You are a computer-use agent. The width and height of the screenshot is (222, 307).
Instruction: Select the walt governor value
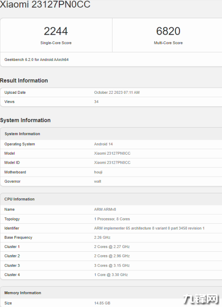[x=98, y=181]
